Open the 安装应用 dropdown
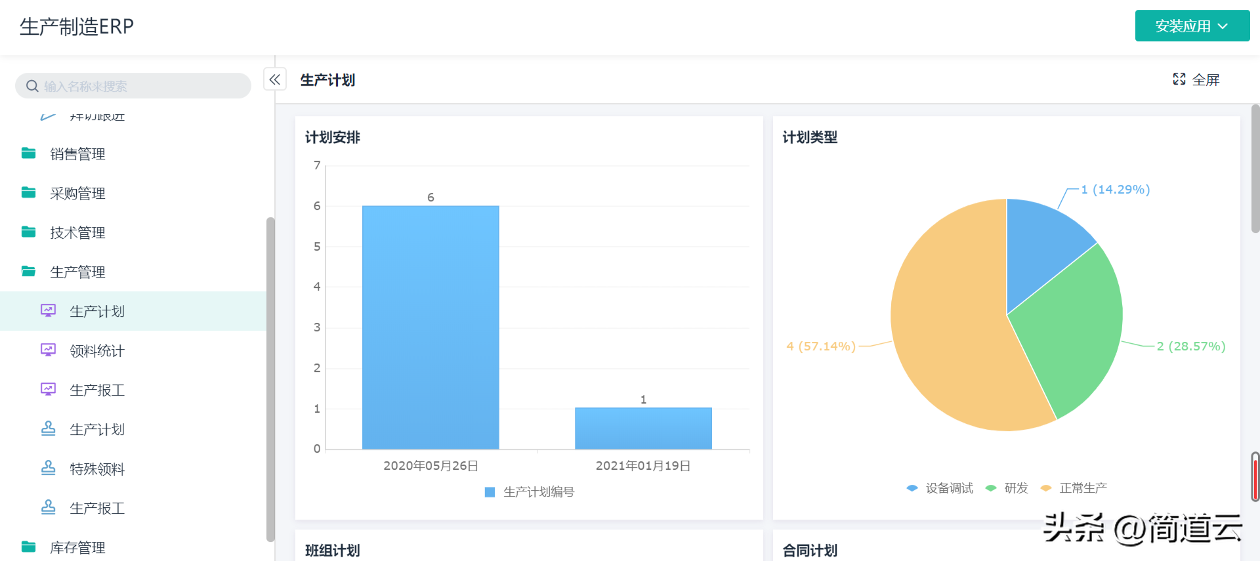The image size is (1260, 561). click(x=1192, y=26)
